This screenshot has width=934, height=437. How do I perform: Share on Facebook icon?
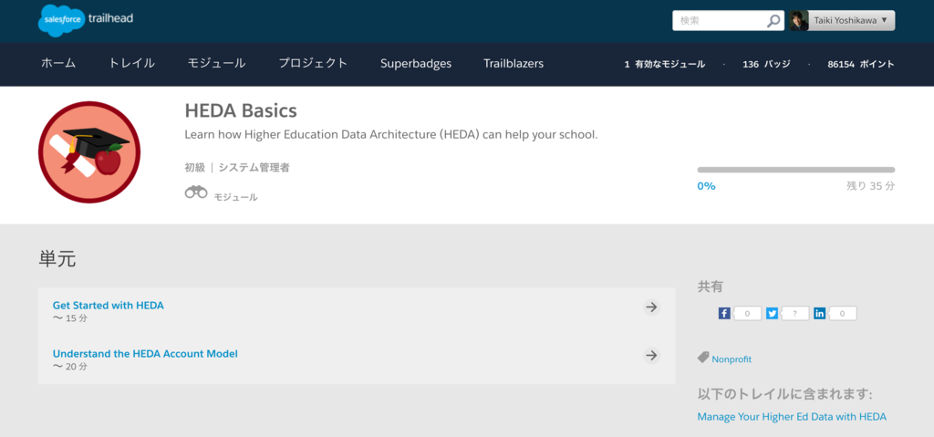(724, 313)
